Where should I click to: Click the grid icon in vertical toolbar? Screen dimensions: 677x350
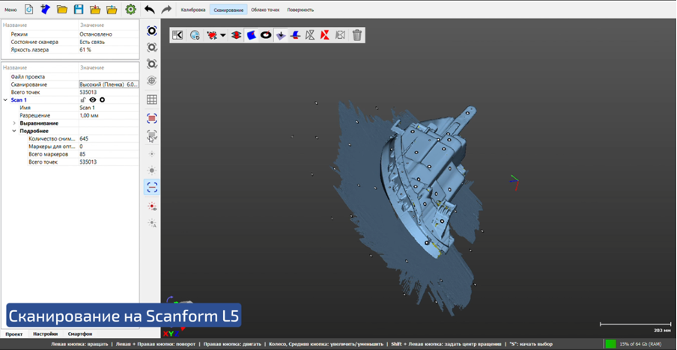point(152,99)
